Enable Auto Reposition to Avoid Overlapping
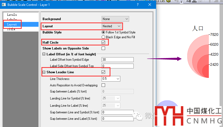The image size is (223, 127). (103, 85)
